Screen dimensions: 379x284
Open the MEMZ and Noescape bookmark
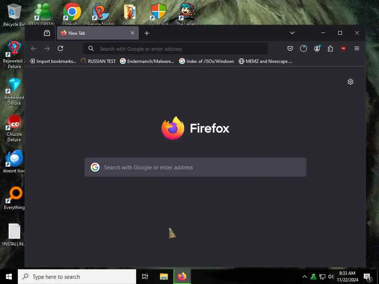265,61
